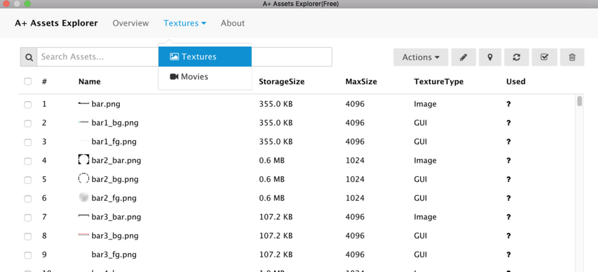Click GUI type cell for bar3_fg.png
Image resolution: width=598 pixels, height=272 pixels.
pyautogui.click(x=420, y=254)
